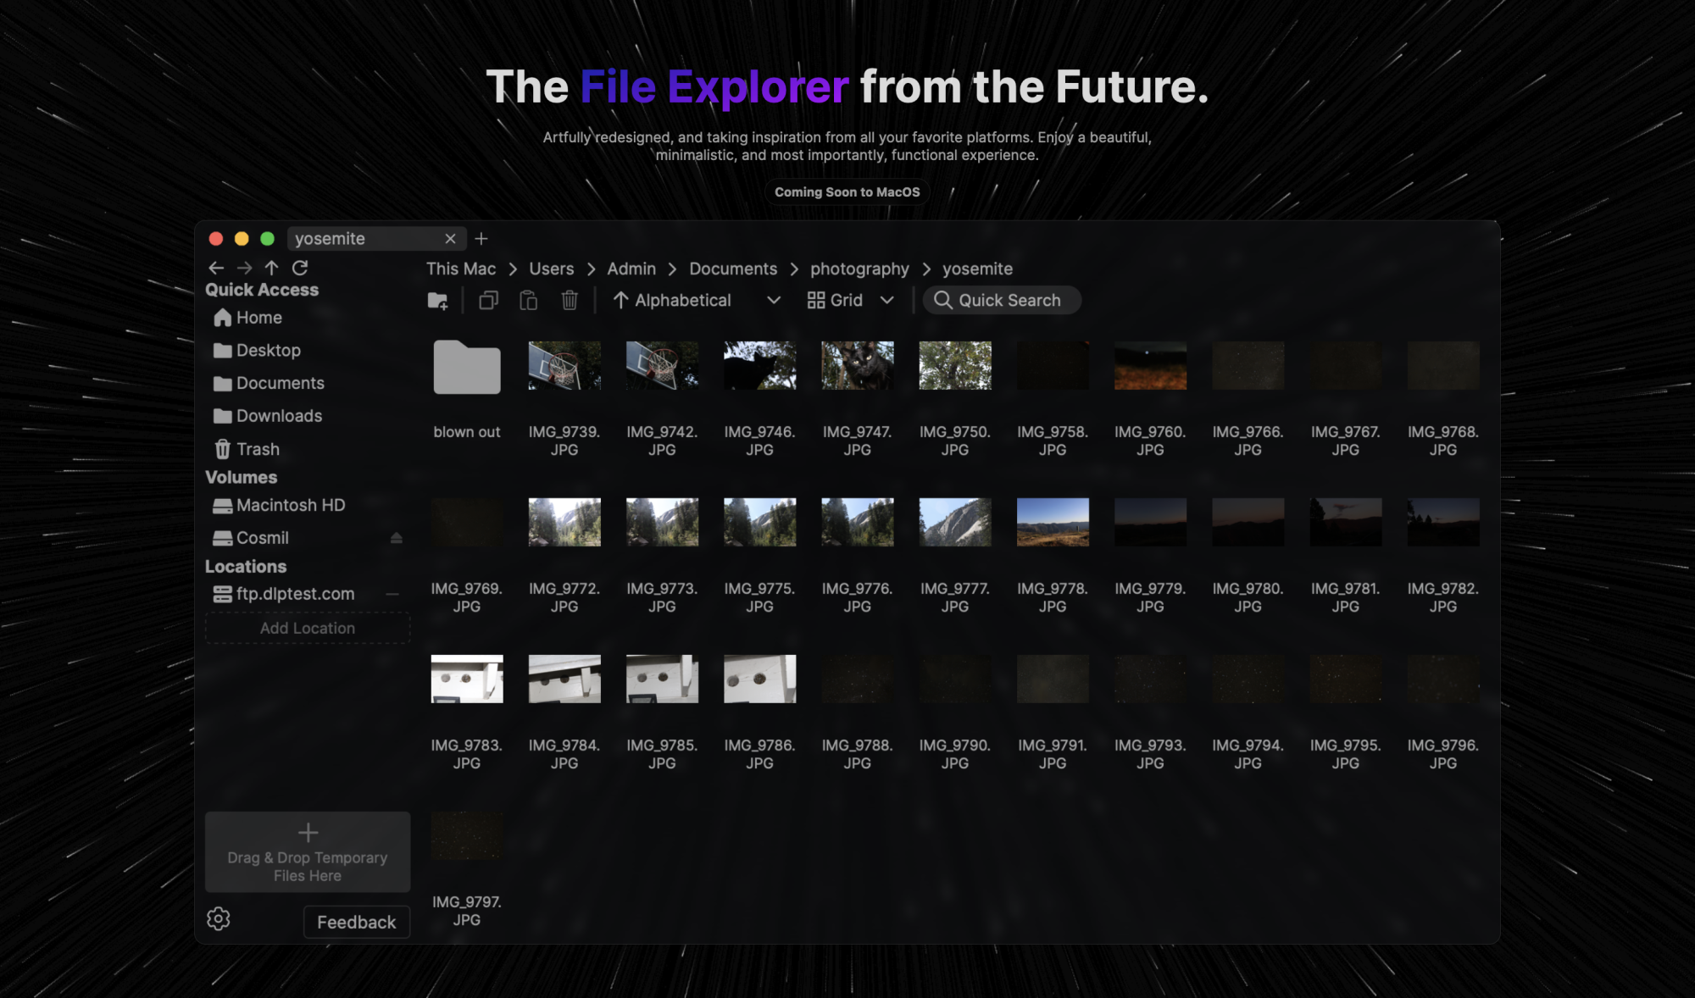
Task: Click Drag & Drop Temporary Files area
Action: pos(308,851)
